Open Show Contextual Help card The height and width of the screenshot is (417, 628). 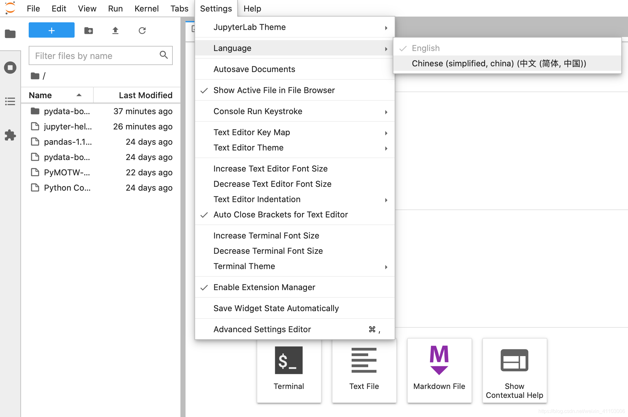click(515, 370)
